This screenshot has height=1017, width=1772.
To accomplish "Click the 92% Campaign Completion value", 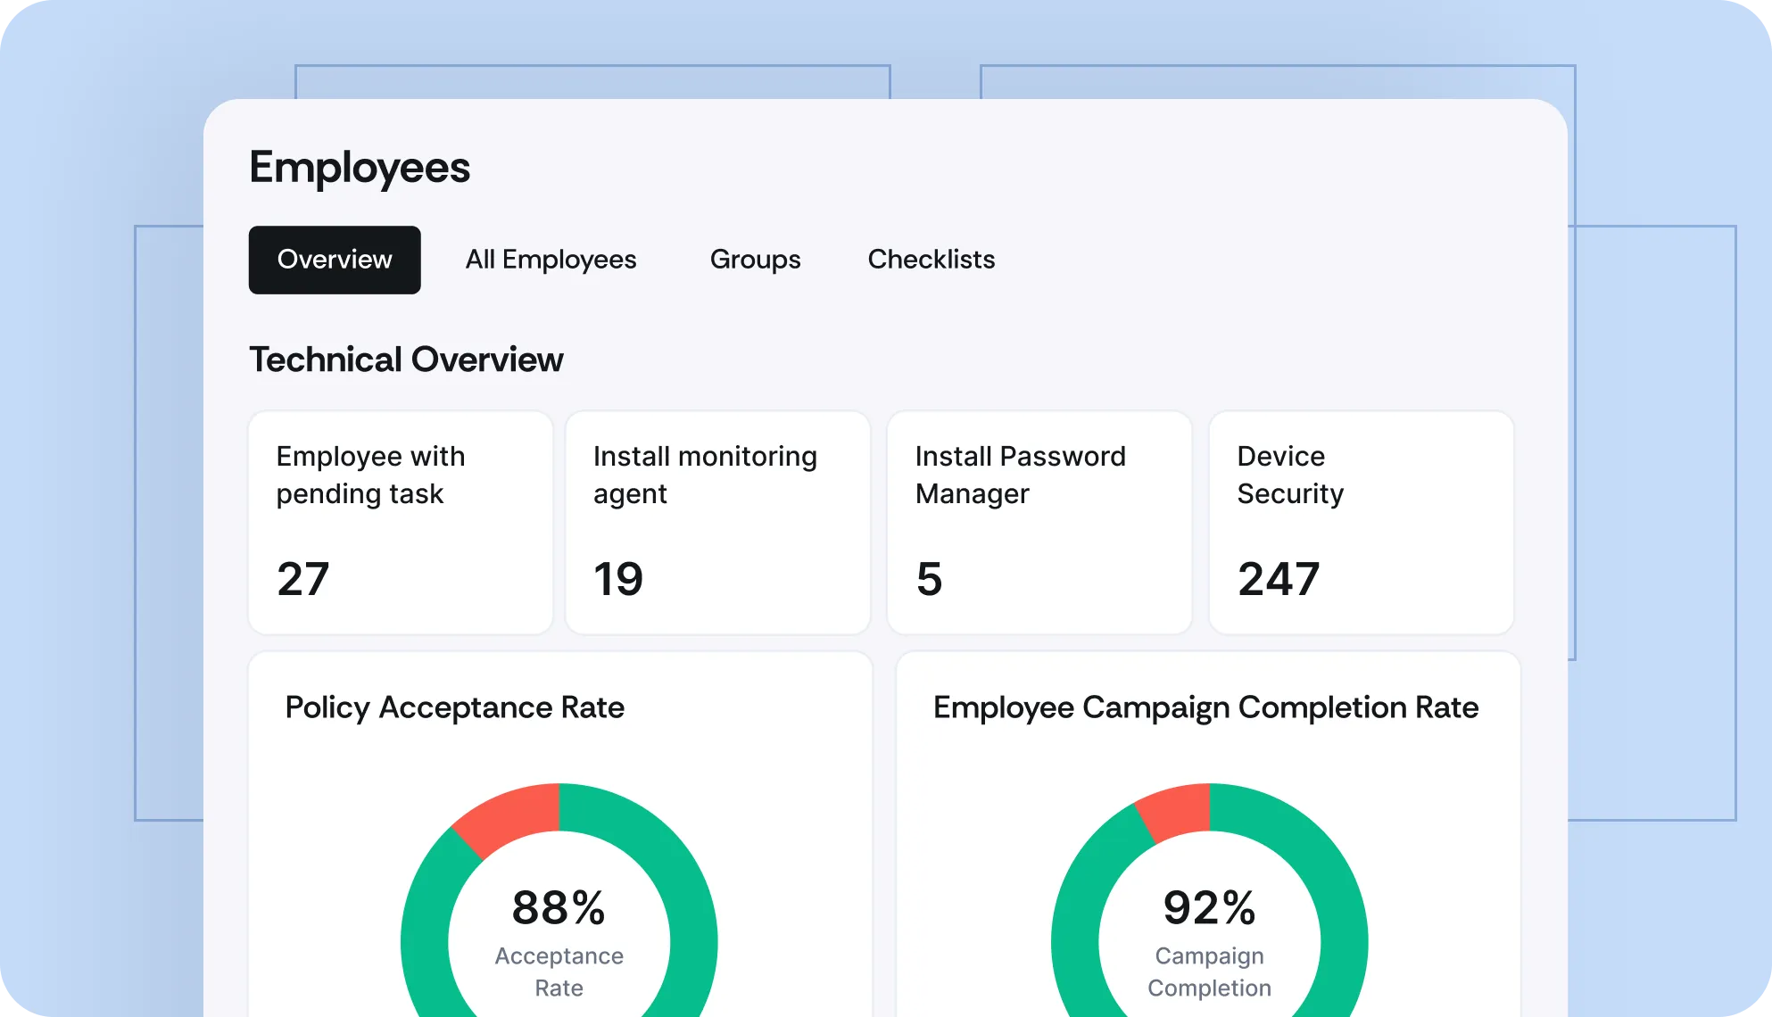I will click(1209, 909).
